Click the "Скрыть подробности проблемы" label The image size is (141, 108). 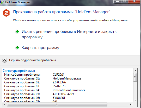tap(33, 60)
